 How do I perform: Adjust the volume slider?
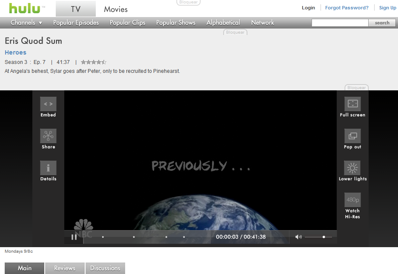coord(318,237)
